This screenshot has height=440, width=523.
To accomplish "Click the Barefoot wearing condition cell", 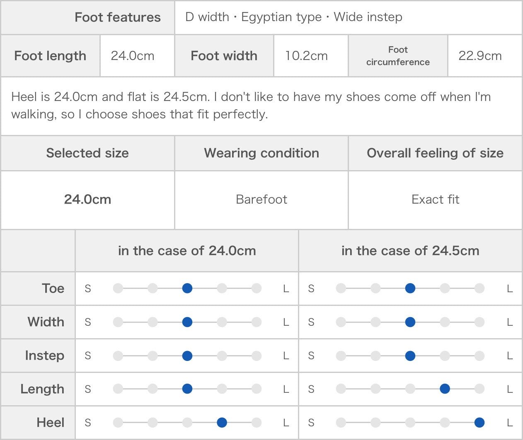I will tap(261, 200).
